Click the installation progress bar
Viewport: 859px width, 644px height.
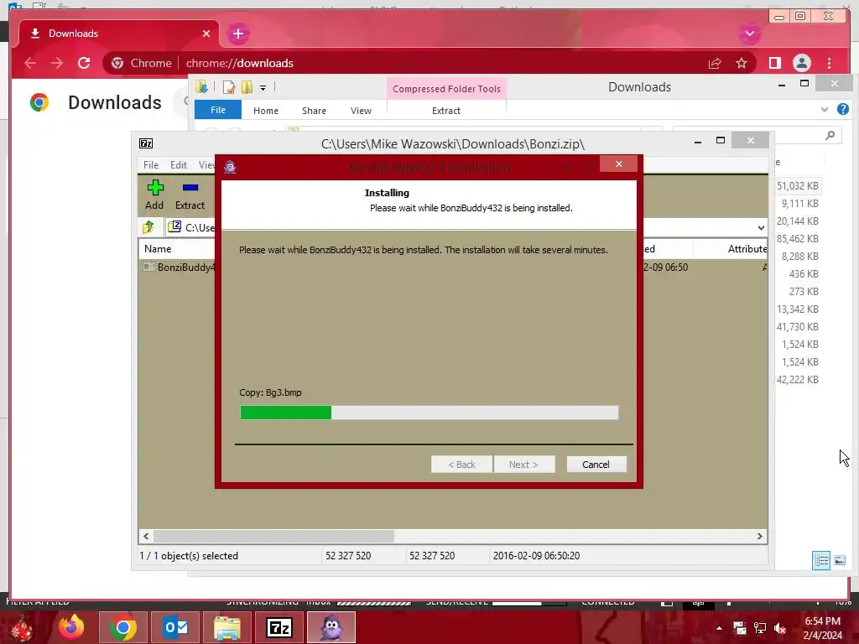pyautogui.click(x=429, y=413)
